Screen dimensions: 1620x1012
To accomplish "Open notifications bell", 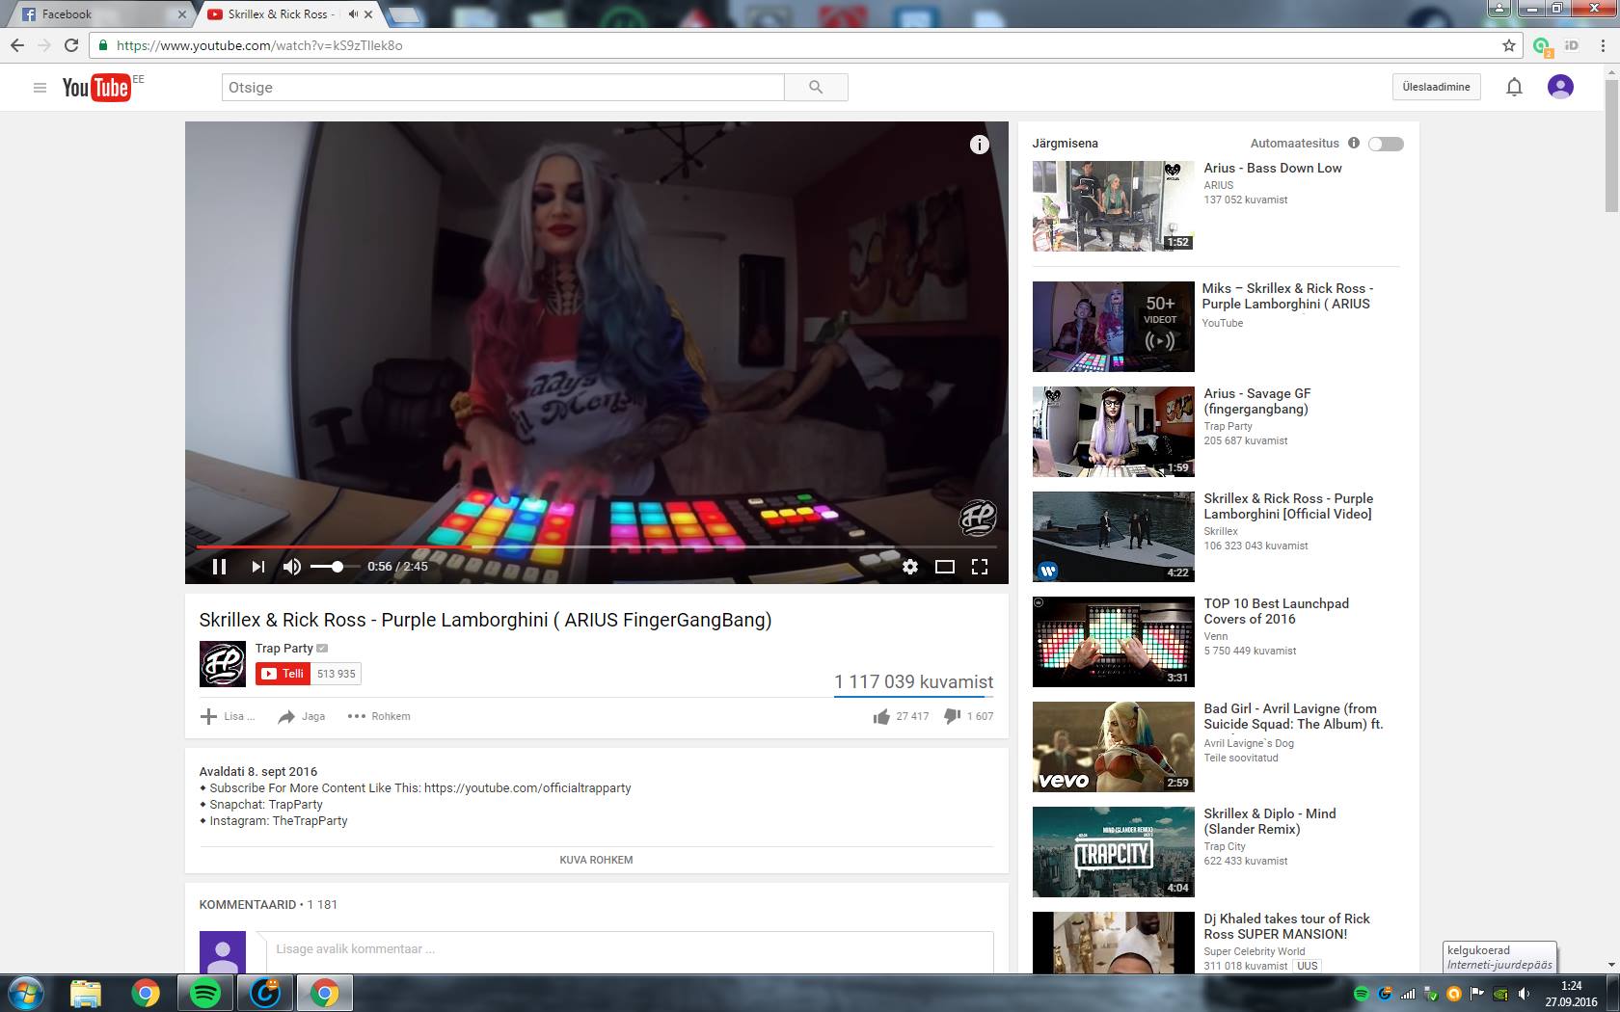I will [x=1514, y=88].
